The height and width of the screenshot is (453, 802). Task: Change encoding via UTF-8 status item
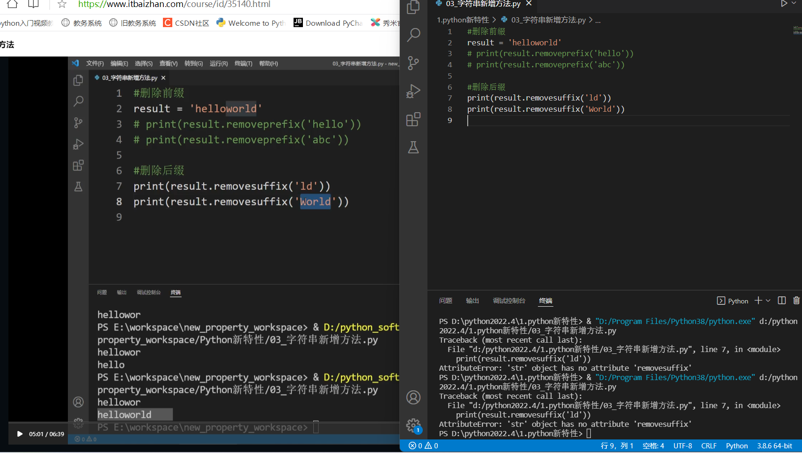click(683, 446)
